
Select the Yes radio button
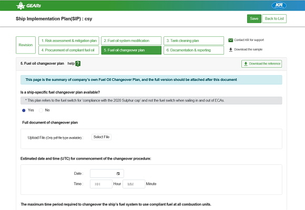click(24, 110)
